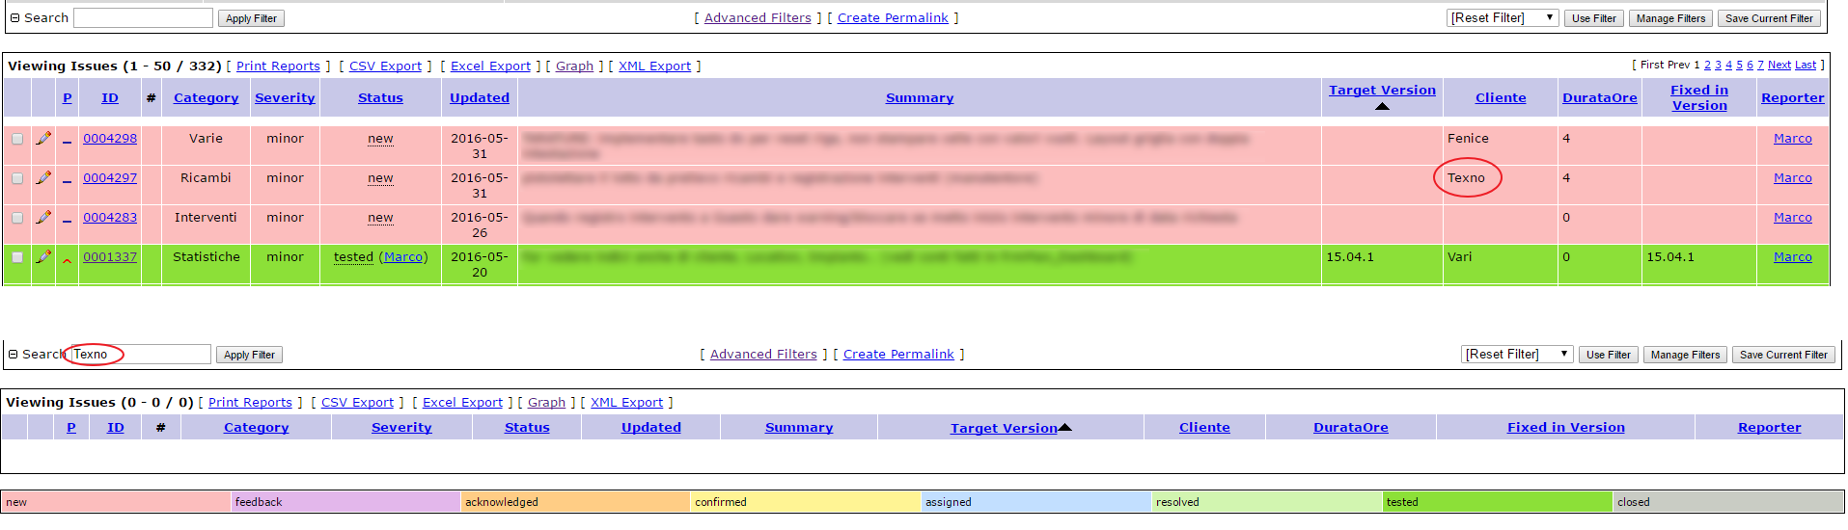Click the edit pencil for issue 0004297

(43, 178)
